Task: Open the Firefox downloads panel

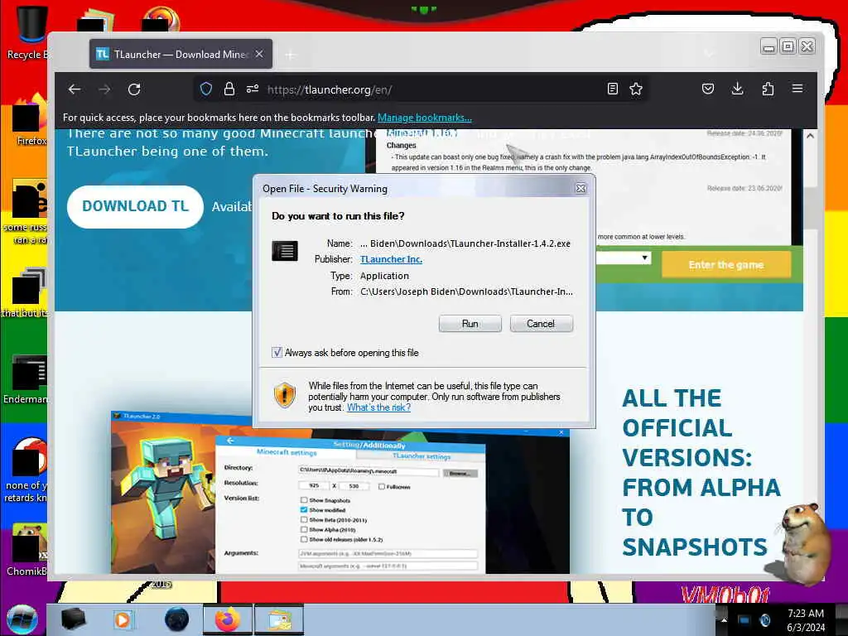Action: pos(737,89)
